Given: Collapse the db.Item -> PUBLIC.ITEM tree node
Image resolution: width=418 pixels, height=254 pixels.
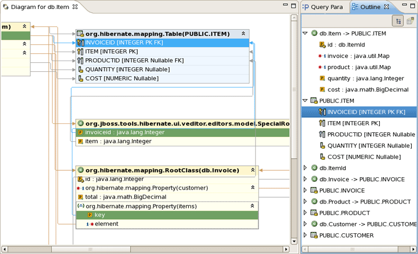Looking at the screenshot, I should [x=306, y=34].
